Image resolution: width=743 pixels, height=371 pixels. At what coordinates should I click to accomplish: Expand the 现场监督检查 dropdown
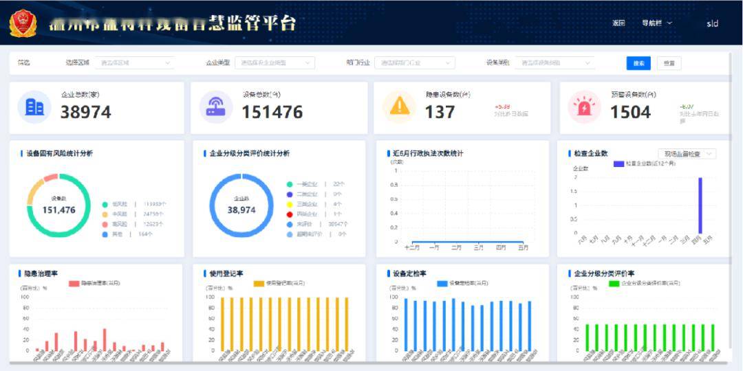coord(687,154)
